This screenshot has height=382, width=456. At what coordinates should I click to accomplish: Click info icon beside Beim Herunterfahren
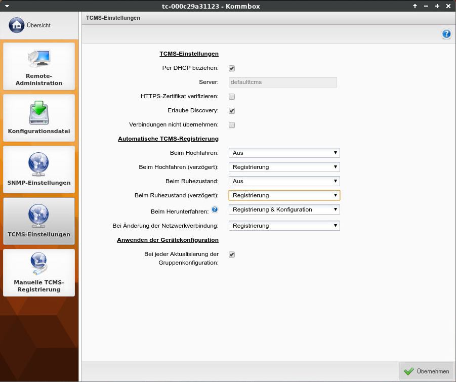[215, 209]
